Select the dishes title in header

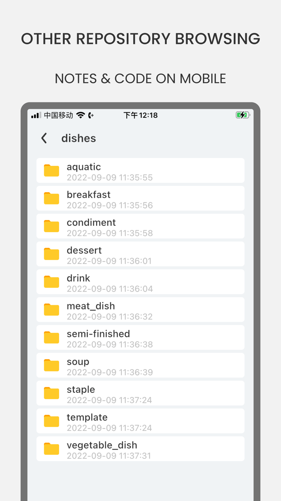79,138
